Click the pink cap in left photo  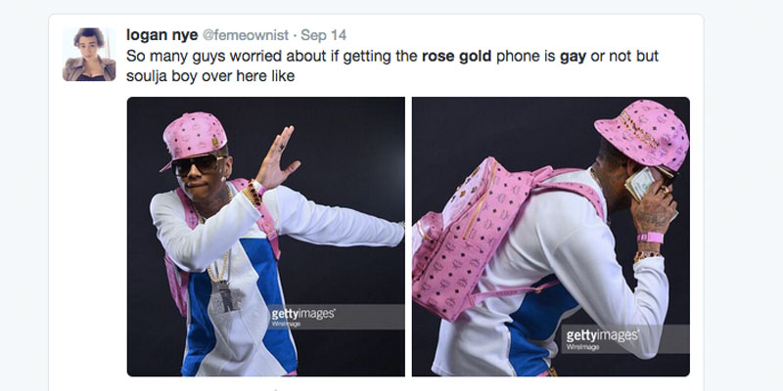tap(193, 137)
